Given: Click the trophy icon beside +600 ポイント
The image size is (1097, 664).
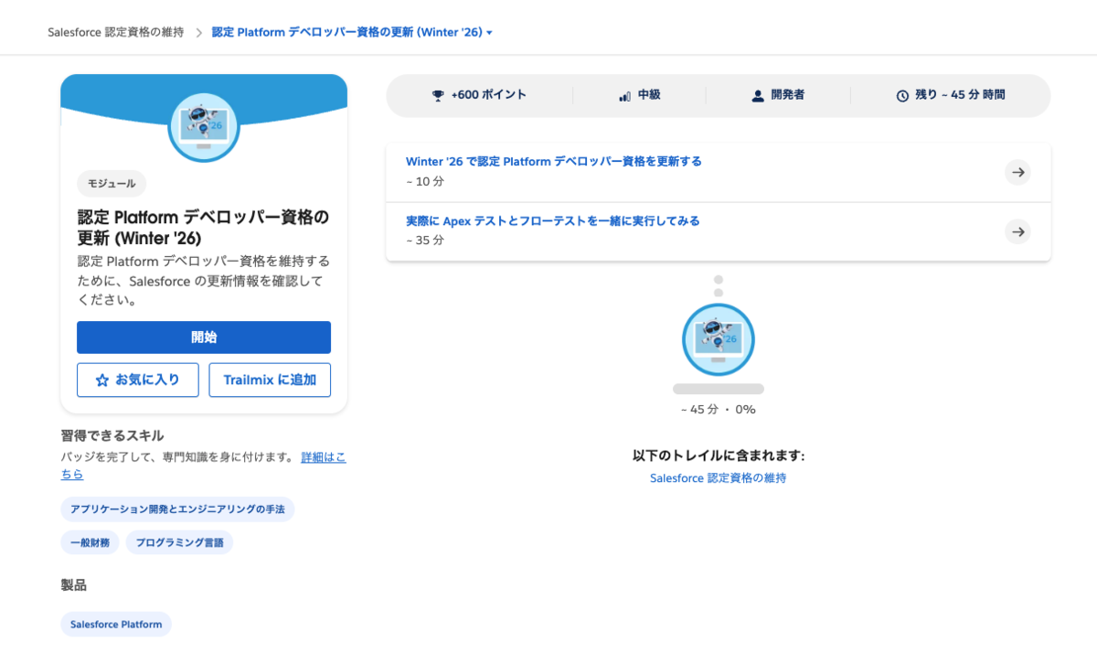Looking at the screenshot, I should (x=438, y=95).
